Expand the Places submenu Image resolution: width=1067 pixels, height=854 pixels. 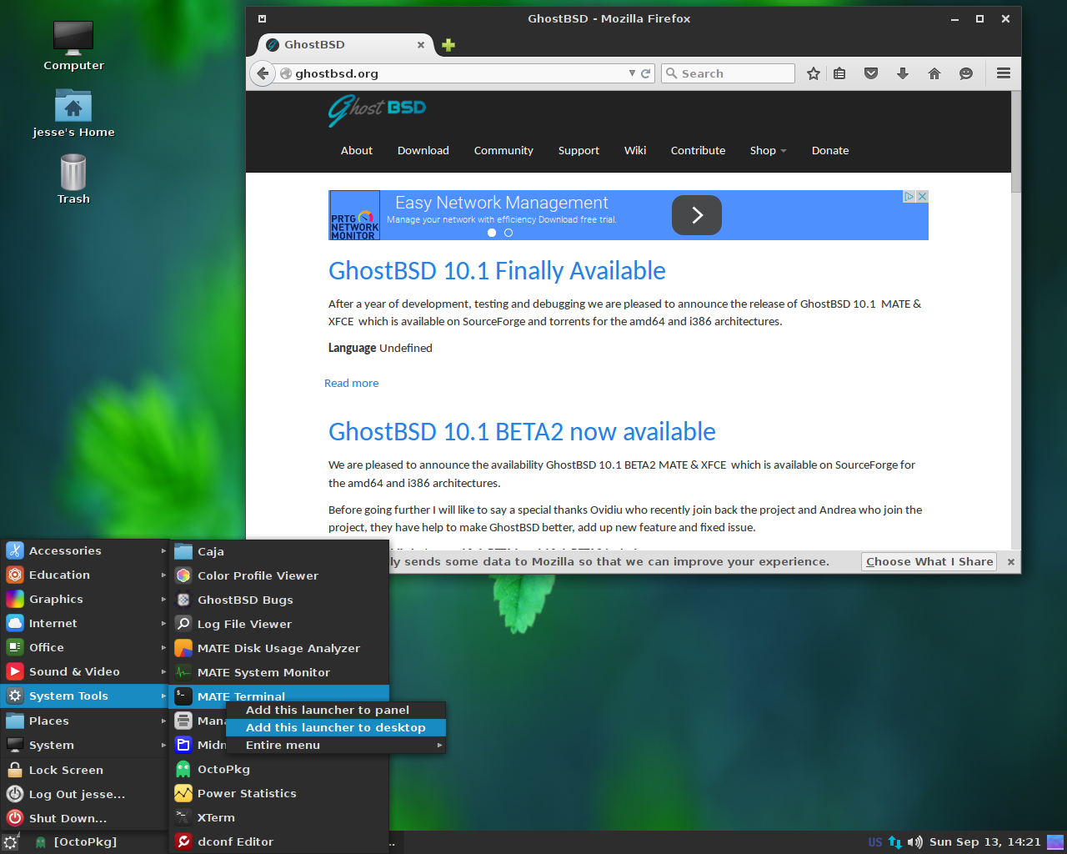[85, 721]
